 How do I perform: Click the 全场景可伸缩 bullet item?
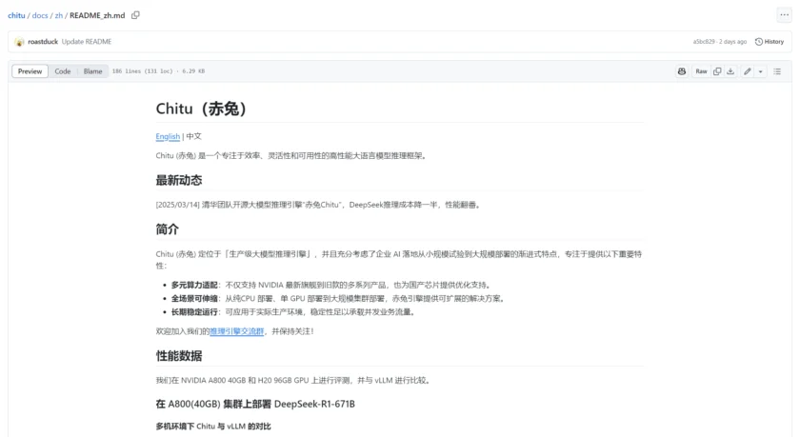click(x=338, y=299)
